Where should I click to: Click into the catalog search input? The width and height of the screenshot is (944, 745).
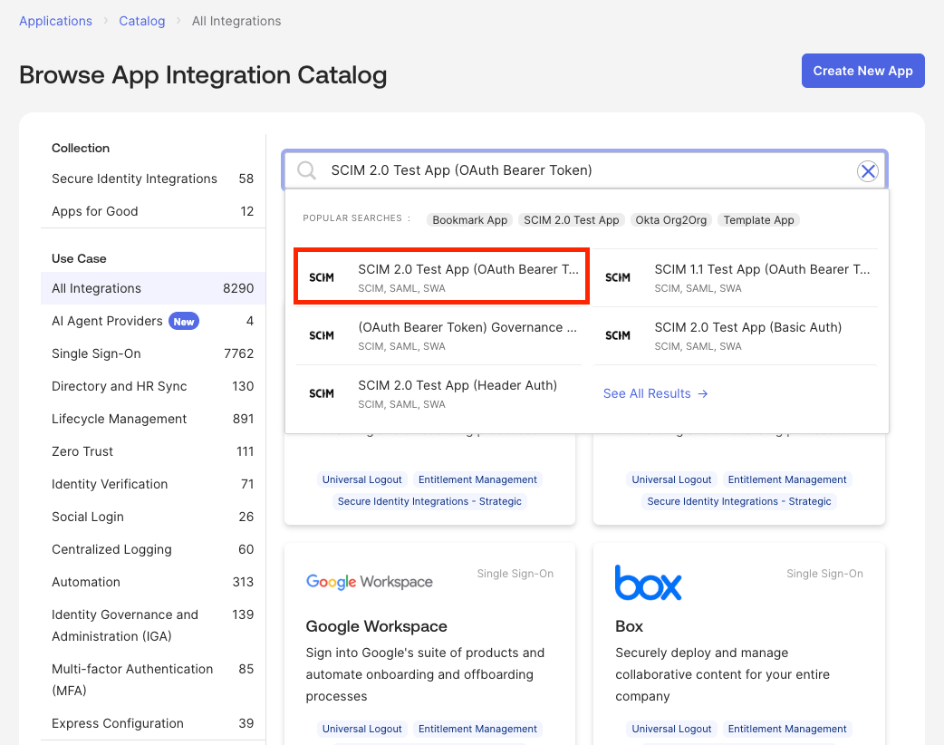click(x=584, y=170)
